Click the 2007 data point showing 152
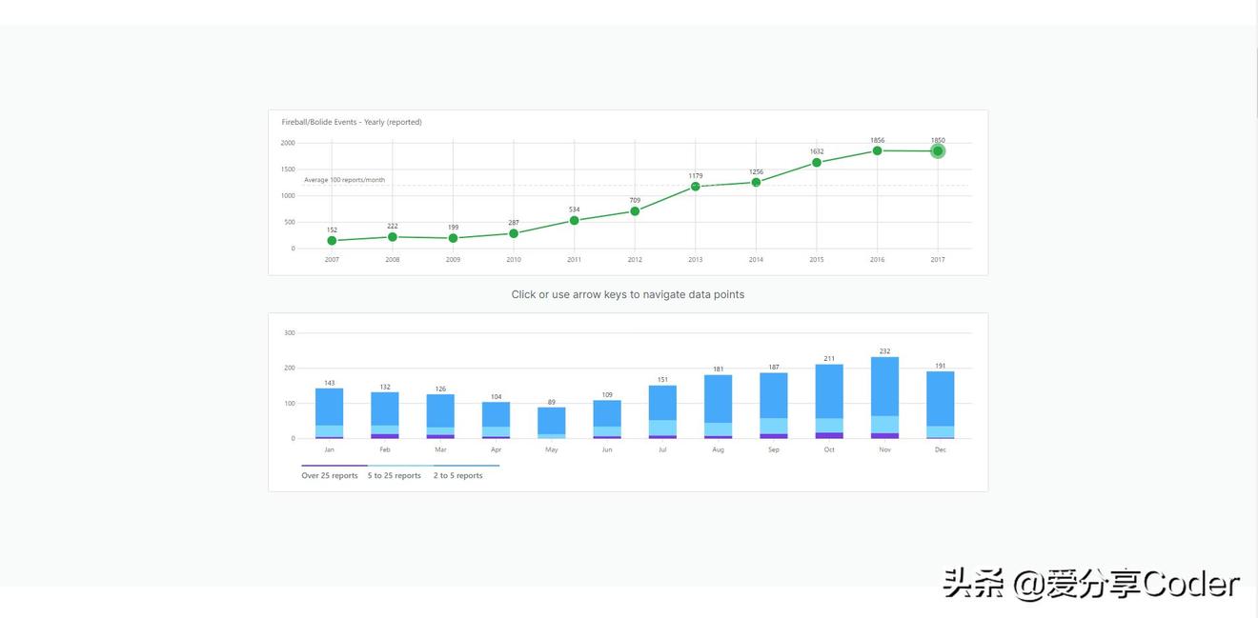The image size is (1258, 618). [331, 239]
